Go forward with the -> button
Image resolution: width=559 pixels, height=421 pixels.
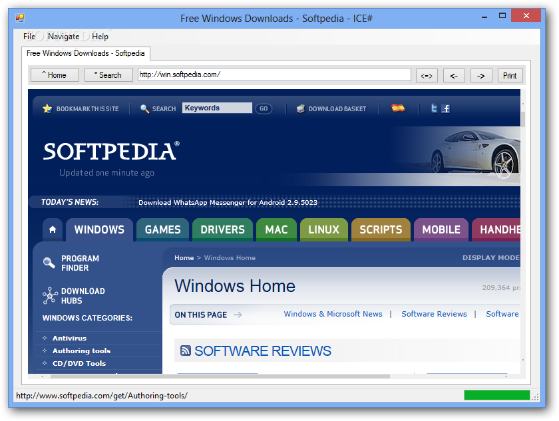(x=481, y=76)
